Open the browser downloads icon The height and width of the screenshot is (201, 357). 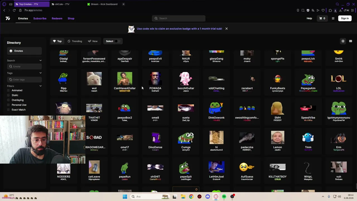pyautogui.click(x=341, y=10)
